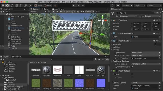The image size is (163, 91).
Task: Toggle Local handle rotation mode
Action: point(47,6)
